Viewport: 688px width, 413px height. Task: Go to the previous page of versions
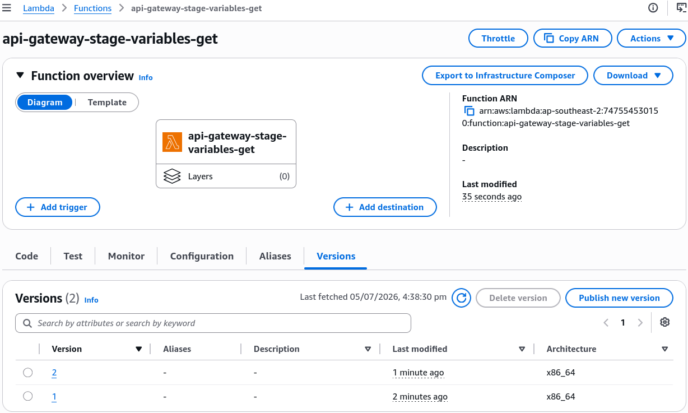coord(606,323)
